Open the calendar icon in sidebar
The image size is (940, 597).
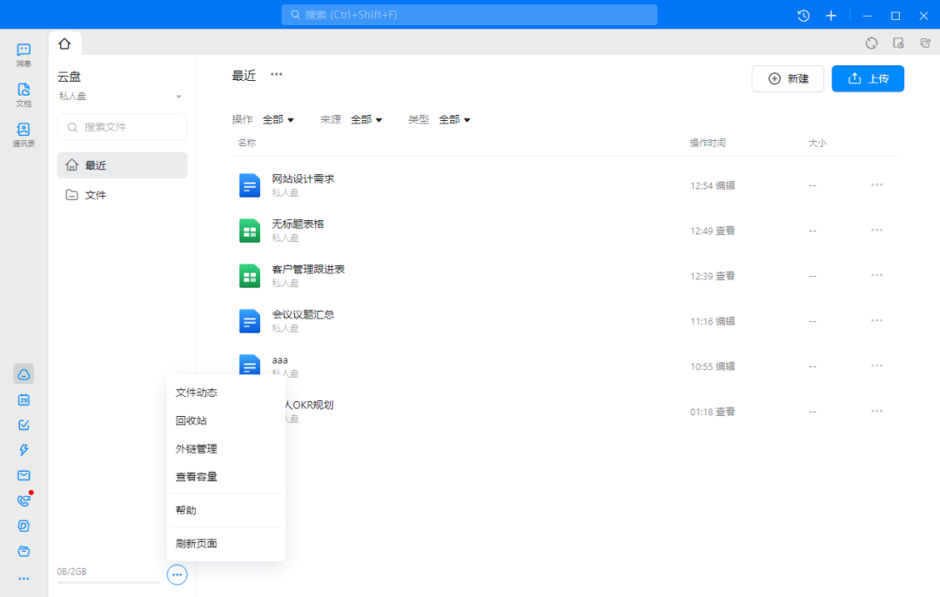(24, 399)
